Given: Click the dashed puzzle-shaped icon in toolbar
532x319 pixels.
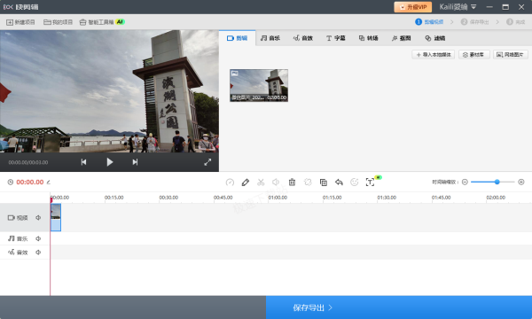Looking at the screenshot, I should click(308, 183).
